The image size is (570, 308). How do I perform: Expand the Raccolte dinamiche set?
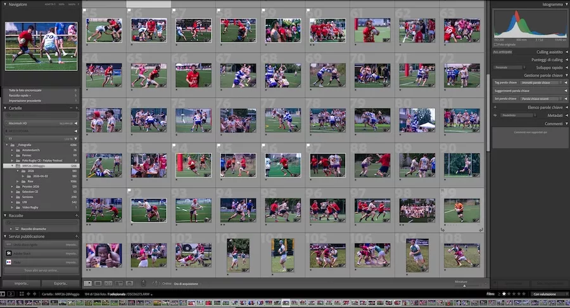(11, 229)
